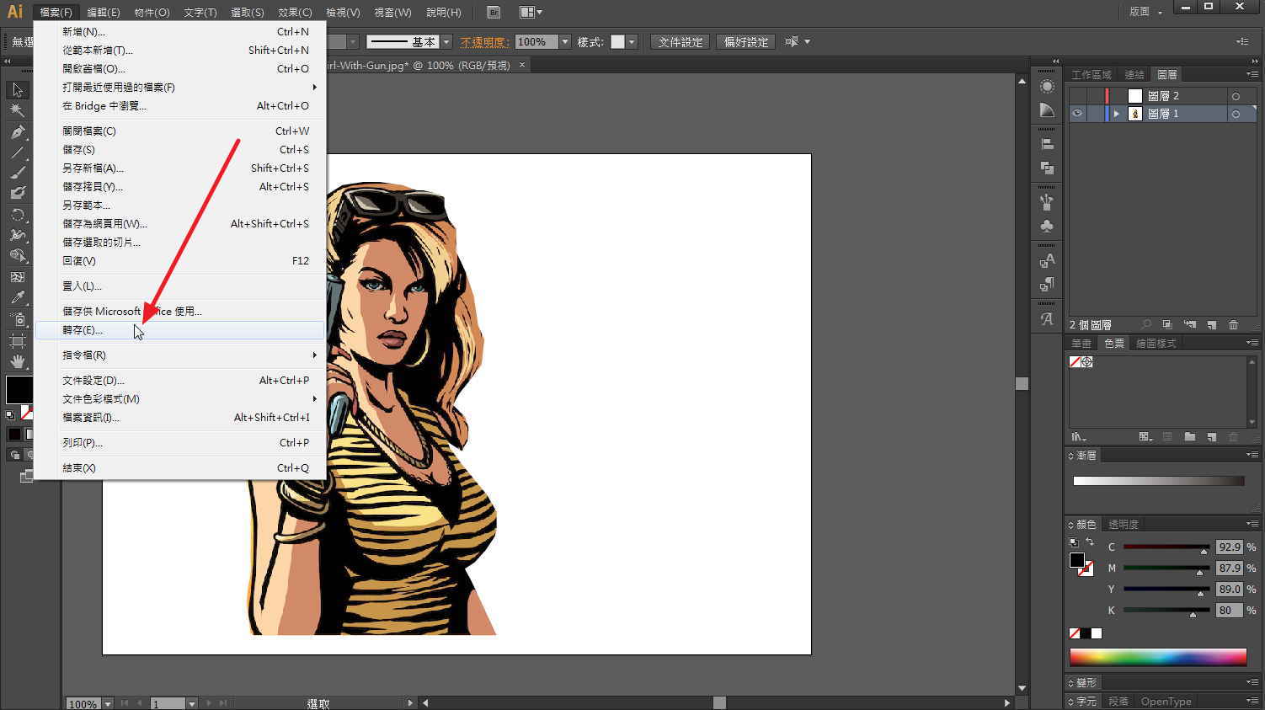Viewport: 1265px width, 710px height.
Task: Choose 置入(L)... menu entry
Action: coord(179,286)
